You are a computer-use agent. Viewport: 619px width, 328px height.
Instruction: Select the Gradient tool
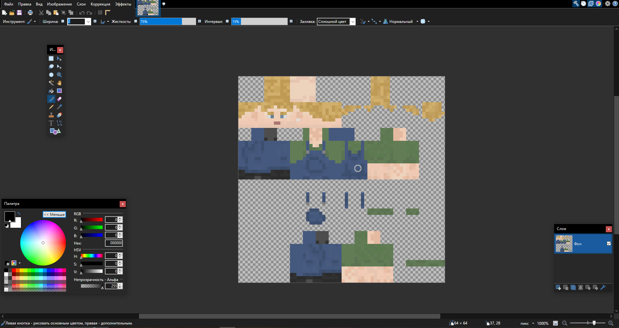pos(59,91)
